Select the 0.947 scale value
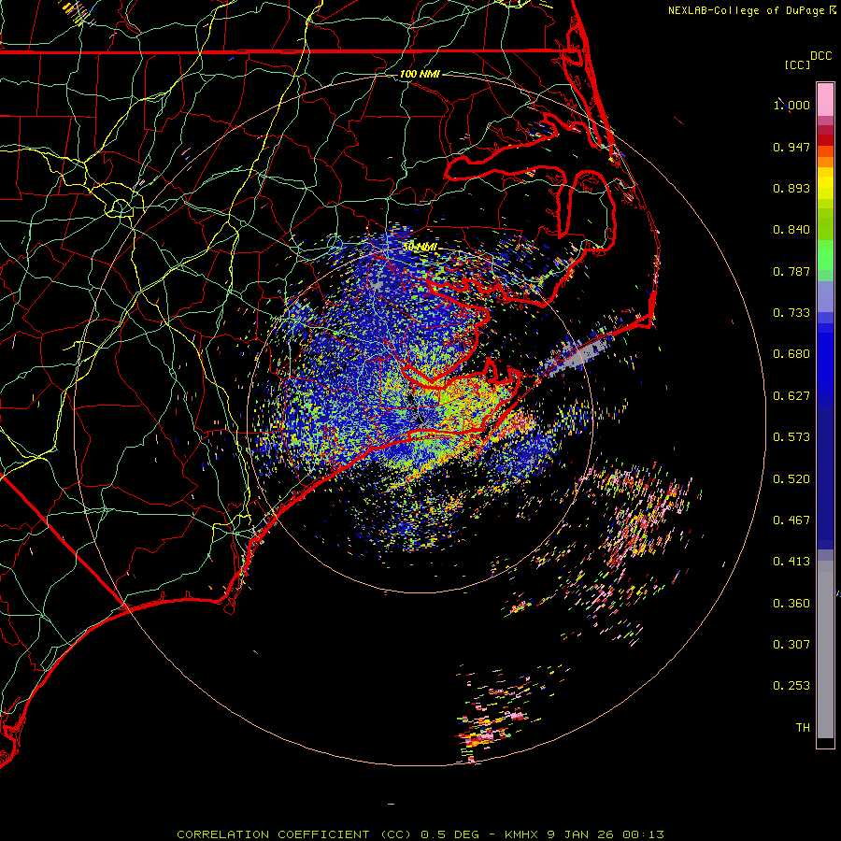 [x=791, y=147]
